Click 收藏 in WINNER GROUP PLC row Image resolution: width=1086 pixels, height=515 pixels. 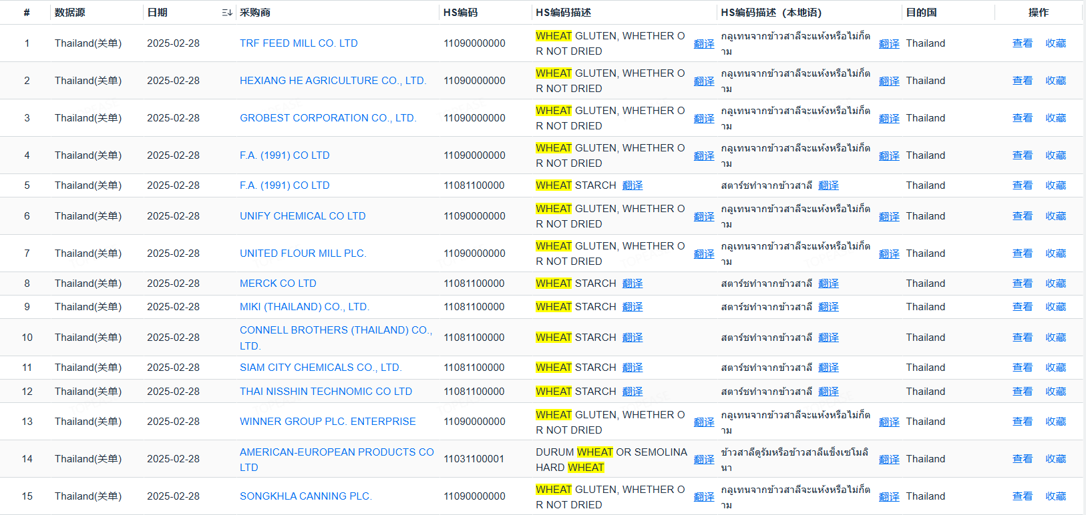(x=1056, y=422)
